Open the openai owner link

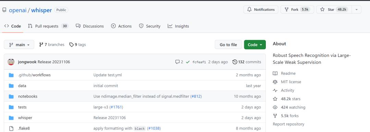18,10
